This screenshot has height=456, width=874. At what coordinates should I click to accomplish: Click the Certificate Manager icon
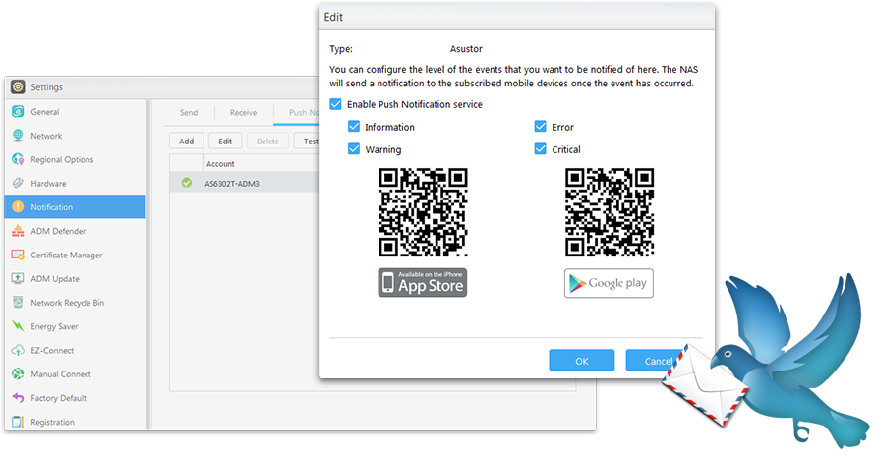[x=18, y=255]
